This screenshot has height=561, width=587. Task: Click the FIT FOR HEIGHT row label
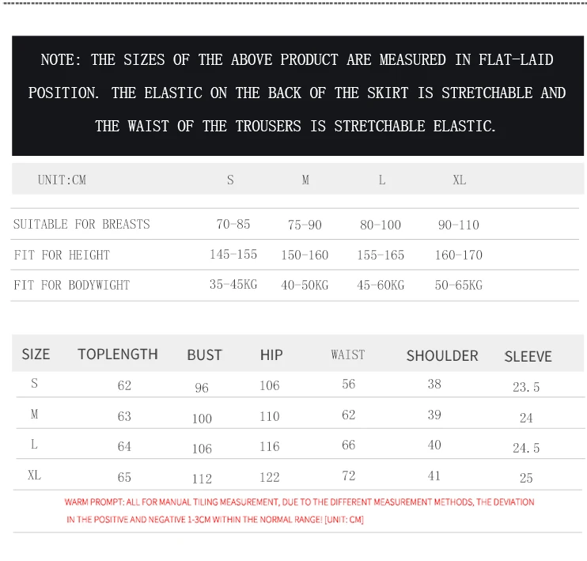[x=62, y=255]
